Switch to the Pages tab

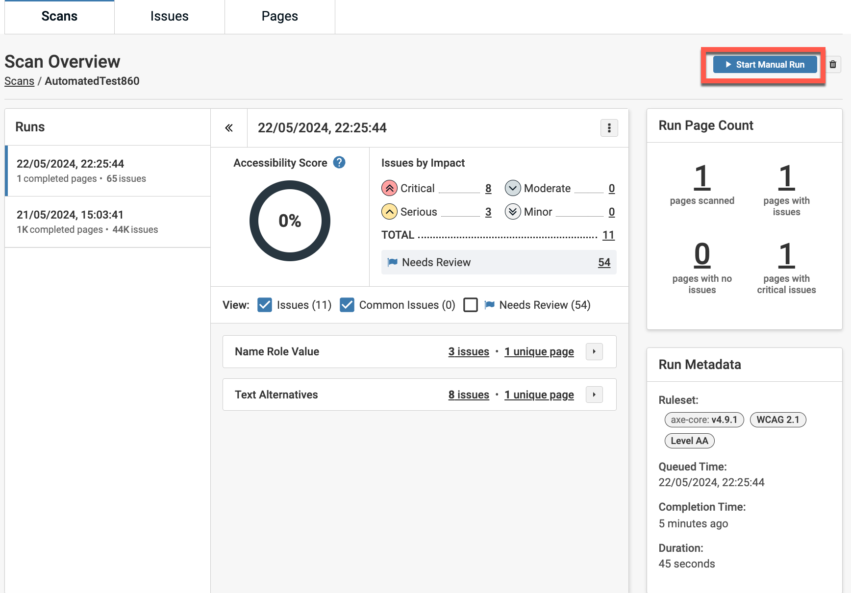pos(279,17)
